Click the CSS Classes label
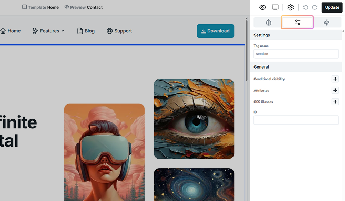The width and height of the screenshot is (345, 201). [x=263, y=102]
